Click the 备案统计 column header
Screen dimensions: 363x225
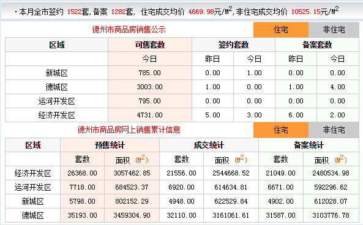click(309, 146)
